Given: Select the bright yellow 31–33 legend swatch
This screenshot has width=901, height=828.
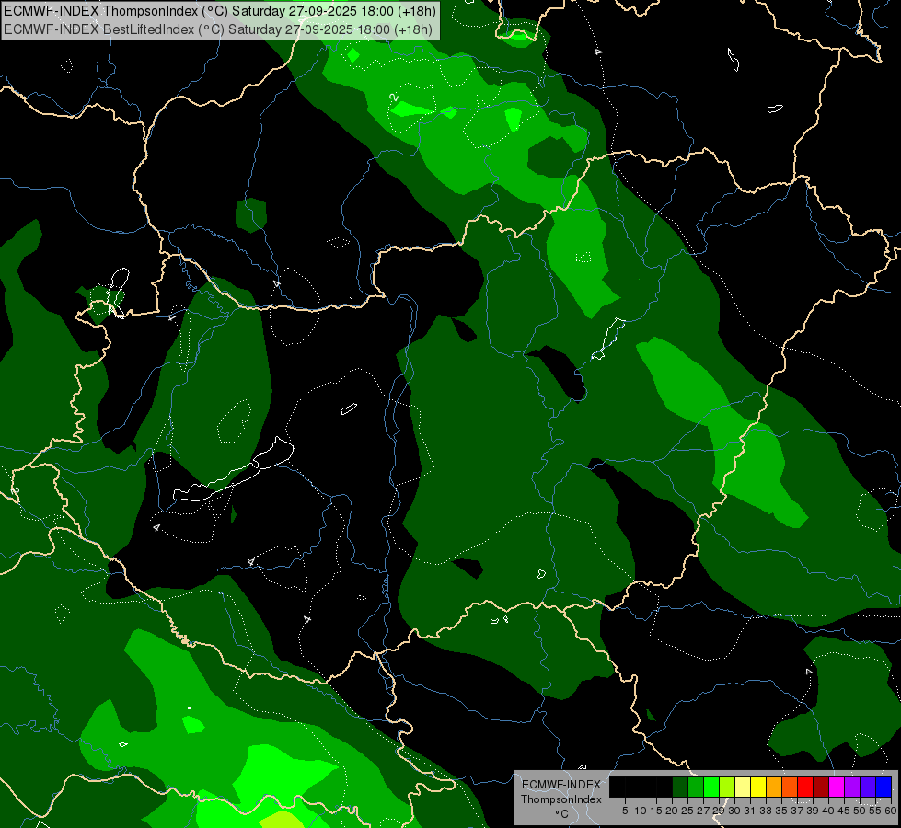Looking at the screenshot, I should (758, 788).
